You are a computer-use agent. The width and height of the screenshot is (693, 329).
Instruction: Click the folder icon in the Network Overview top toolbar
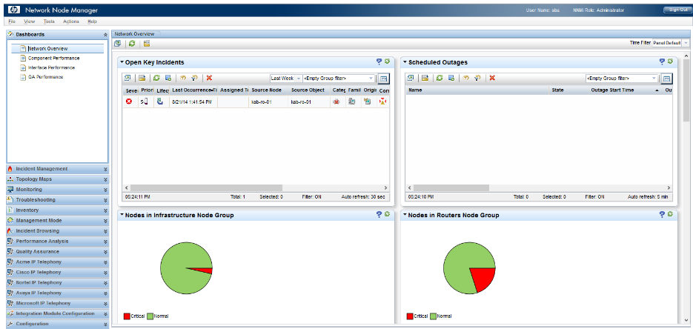point(147,43)
